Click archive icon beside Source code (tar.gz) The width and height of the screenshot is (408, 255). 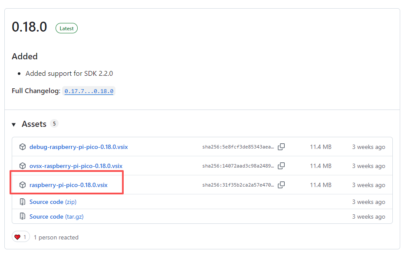pyautogui.click(x=23, y=216)
